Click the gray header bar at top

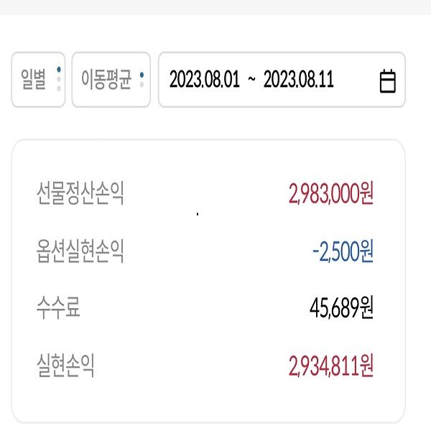215,7
